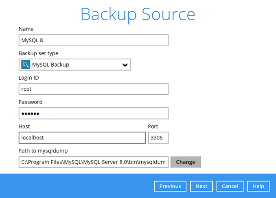Click the Backup Source heading
Image resolution: width=276 pixels, height=198 pixels.
138,15
